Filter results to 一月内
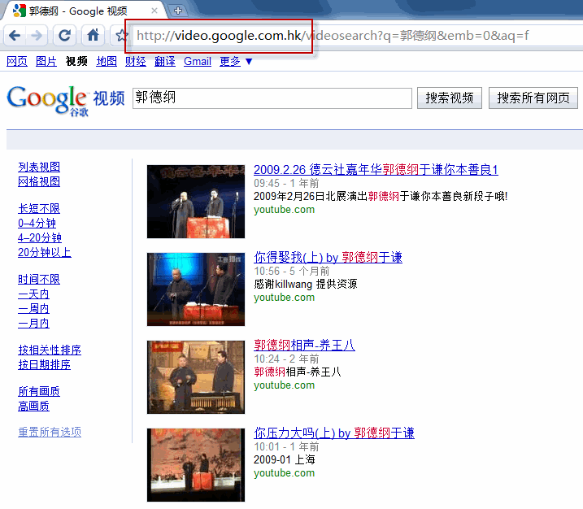 click(34, 324)
